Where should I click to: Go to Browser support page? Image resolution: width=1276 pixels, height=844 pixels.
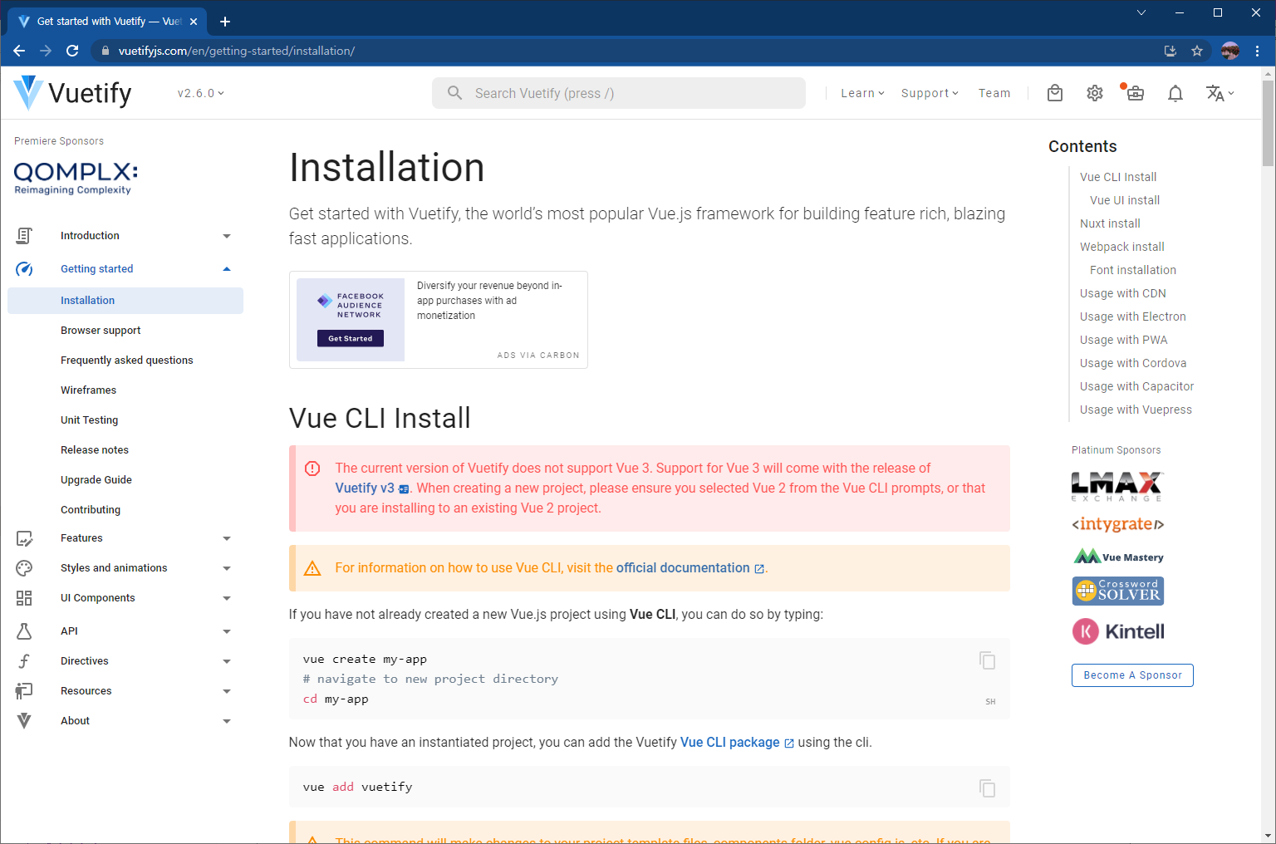tap(101, 331)
